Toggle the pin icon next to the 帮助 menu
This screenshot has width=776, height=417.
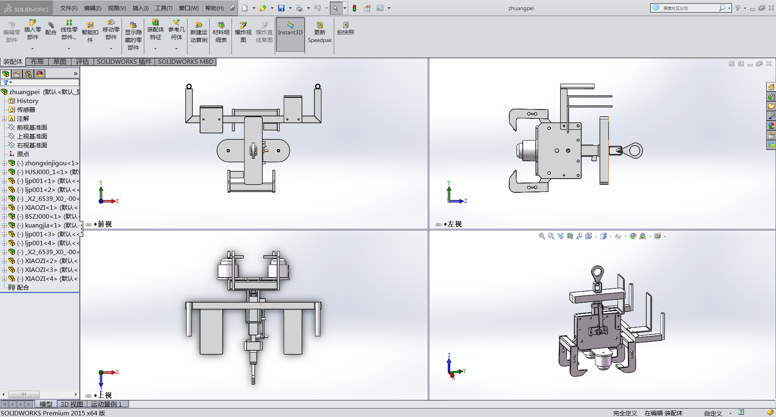click(232, 8)
